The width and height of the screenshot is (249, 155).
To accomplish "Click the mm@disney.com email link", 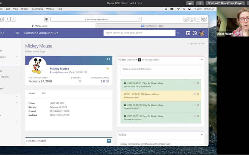I will pos(60,72).
